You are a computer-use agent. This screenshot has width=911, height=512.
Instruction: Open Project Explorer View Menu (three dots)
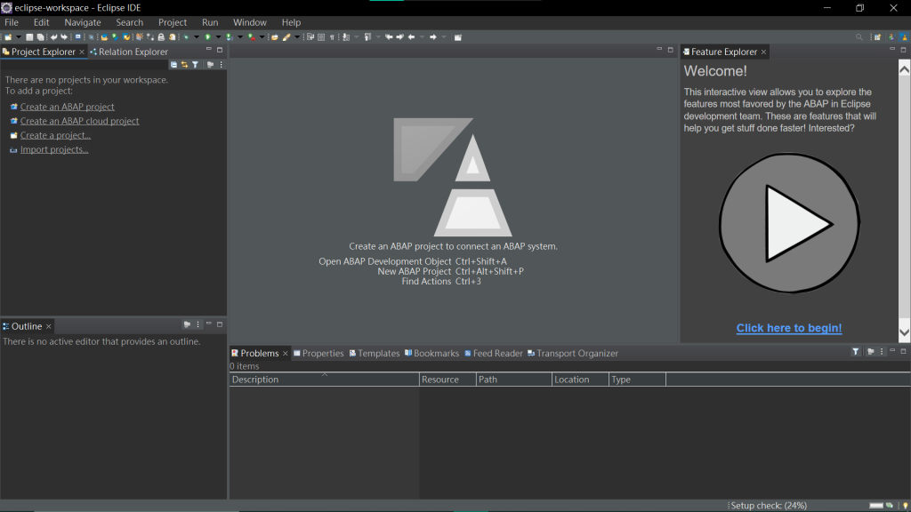pos(222,64)
